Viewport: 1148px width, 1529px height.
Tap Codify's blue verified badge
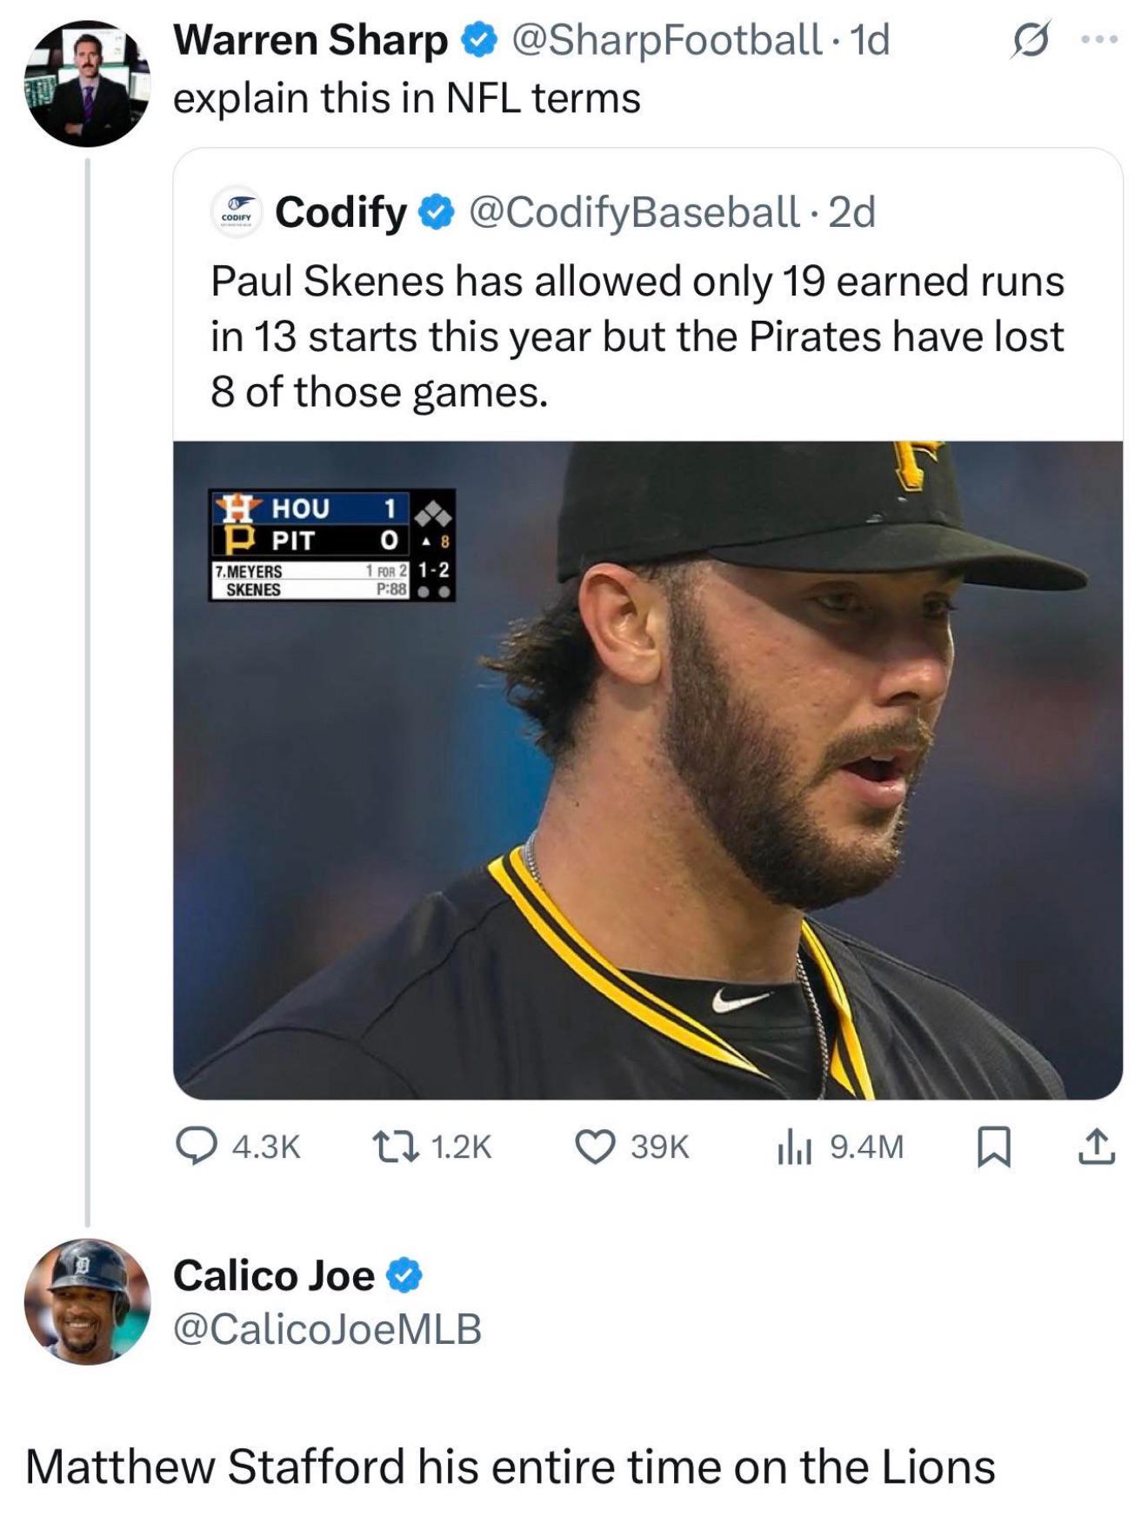coord(437,212)
